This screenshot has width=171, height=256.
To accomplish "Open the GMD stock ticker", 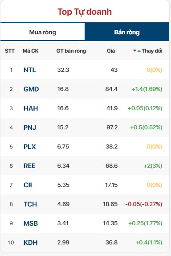I will [x=31, y=89].
